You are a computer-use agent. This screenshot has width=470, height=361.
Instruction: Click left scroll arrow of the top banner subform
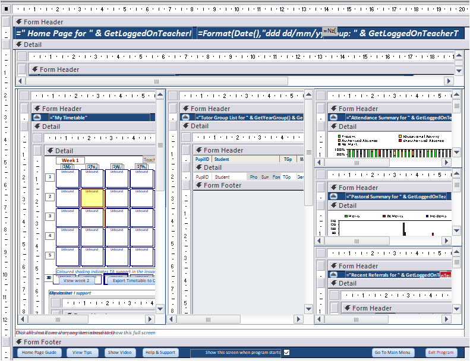coord(20,81)
